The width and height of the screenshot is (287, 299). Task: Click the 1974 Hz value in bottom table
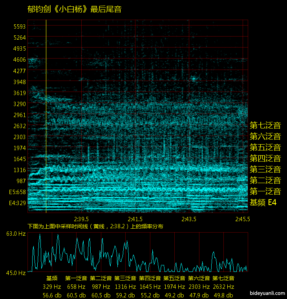pos(175,287)
